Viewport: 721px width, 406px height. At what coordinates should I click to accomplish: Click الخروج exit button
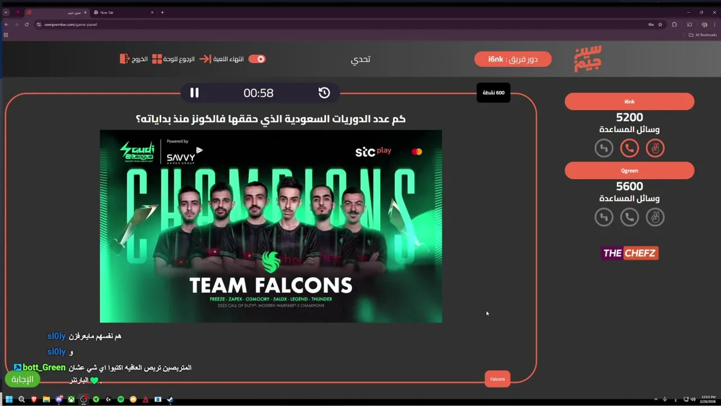pyautogui.click(x=133, y=59)
